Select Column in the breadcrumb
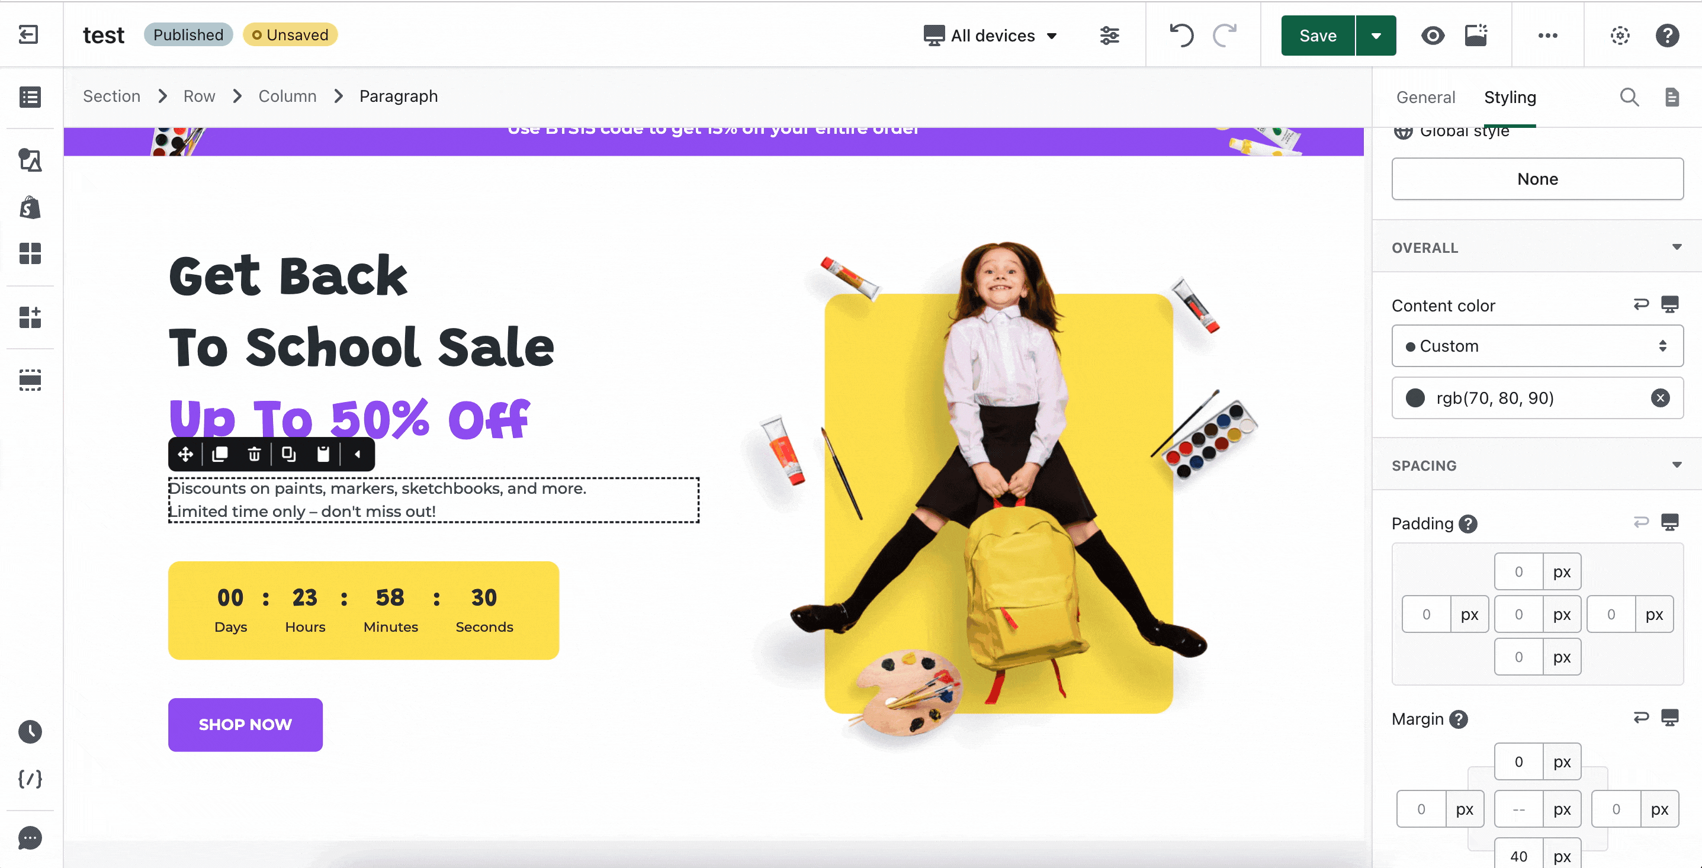 pyautogui.click(x=287, y=96)
